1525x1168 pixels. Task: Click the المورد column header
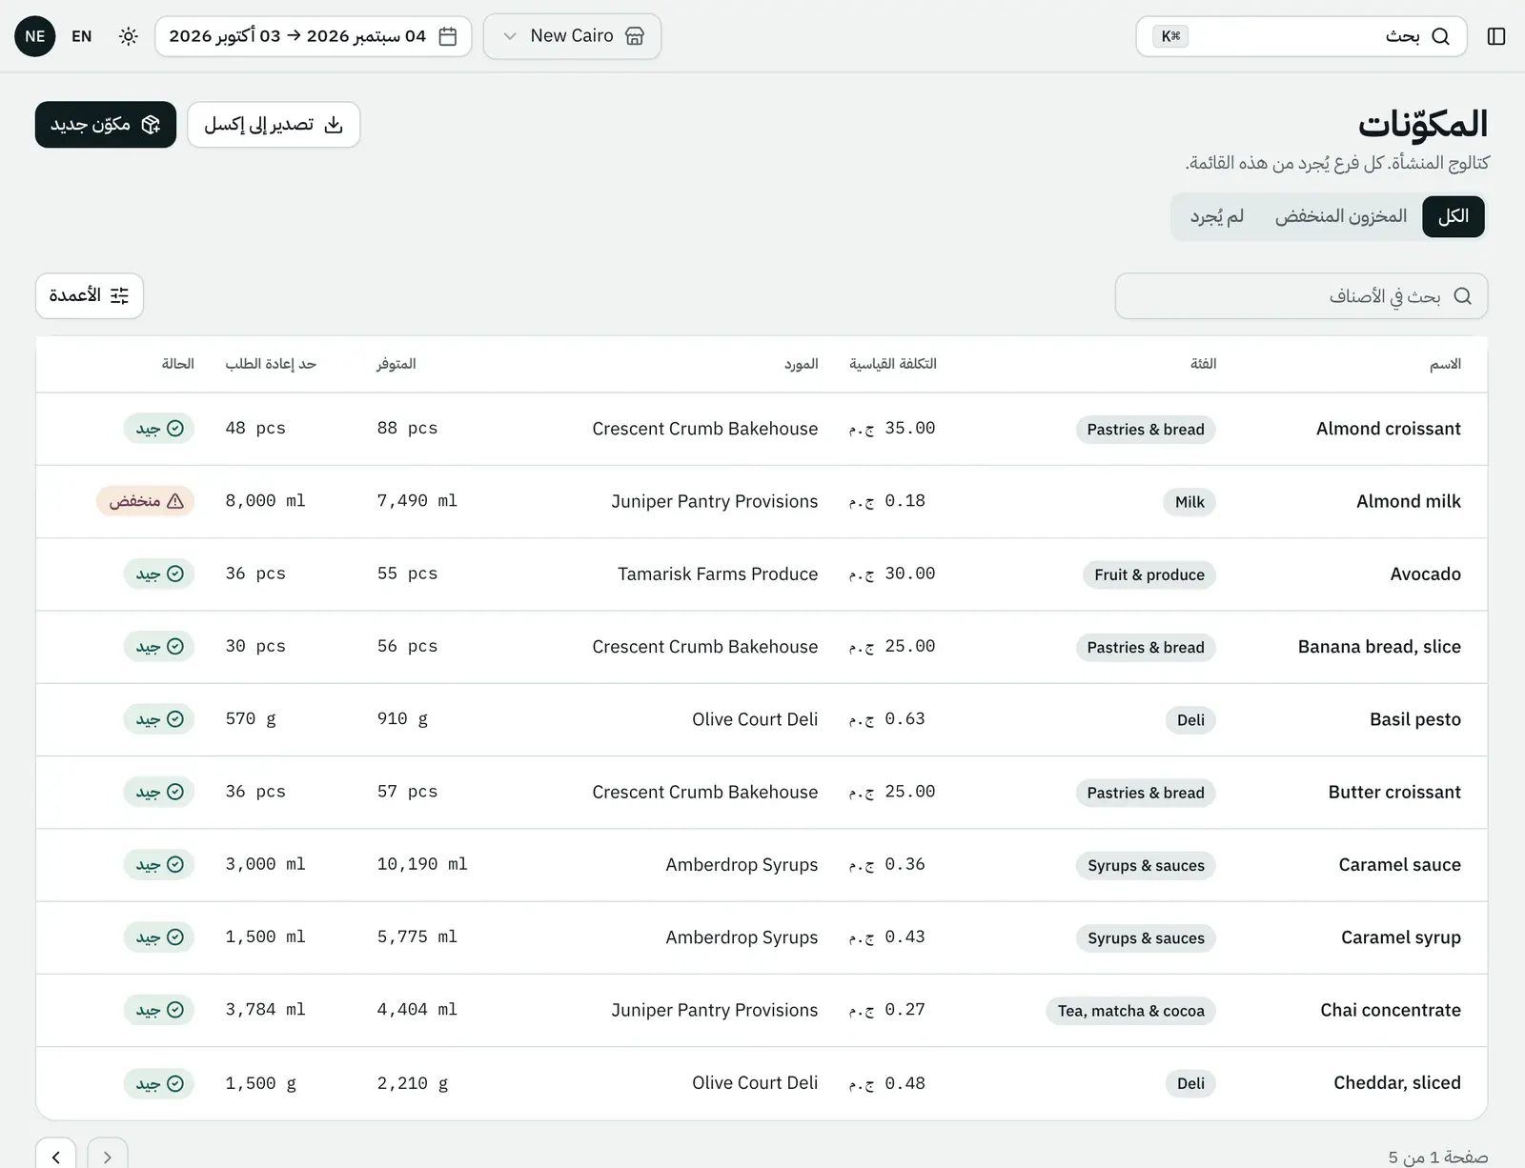pos(802,364)
